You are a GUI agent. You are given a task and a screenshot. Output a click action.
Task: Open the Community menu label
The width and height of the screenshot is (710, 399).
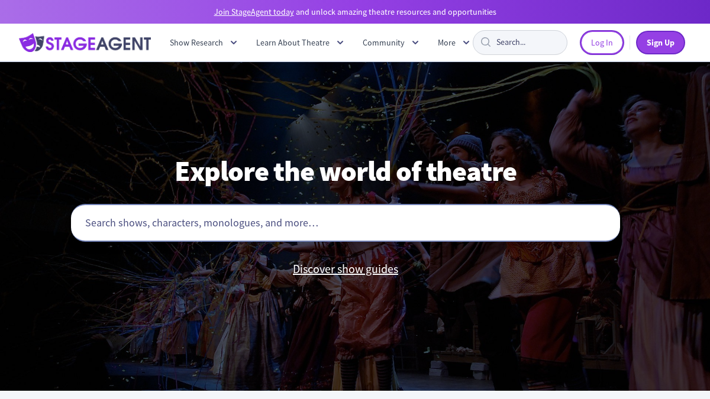[383, 43]
